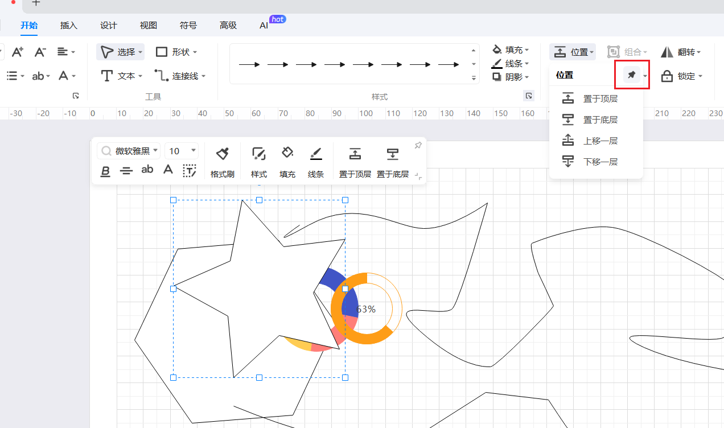Click the 样式 icon in floating toolbar
724x428 pixels.
point(259,162)
